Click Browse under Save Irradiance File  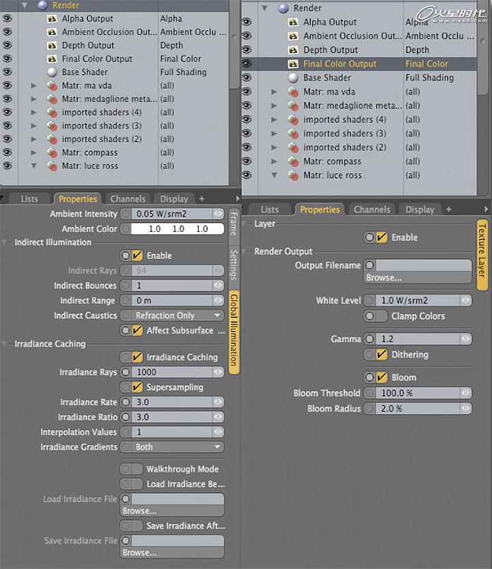(x=172, y=553)
